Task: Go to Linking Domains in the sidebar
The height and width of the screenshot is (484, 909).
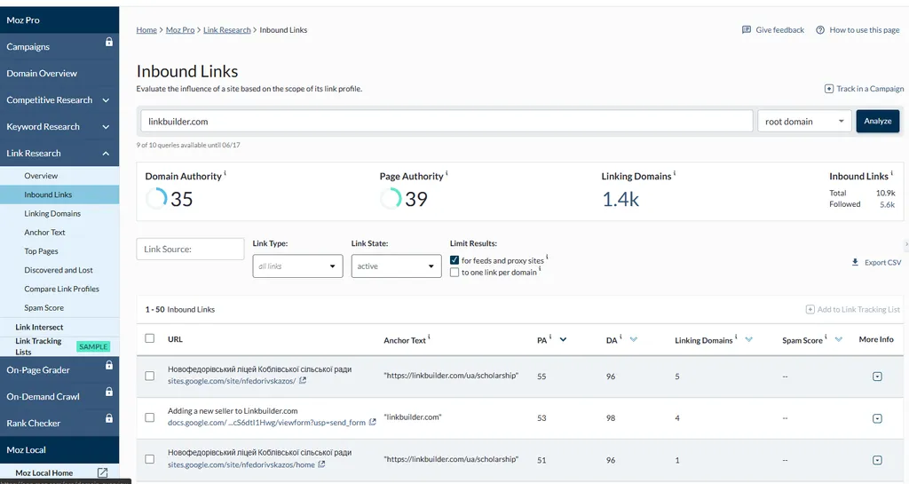Action: tap(52, 213)
